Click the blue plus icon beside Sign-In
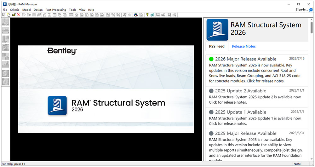Image resolution: width=315 pixels, height=167 pixels. pos(311,10)
